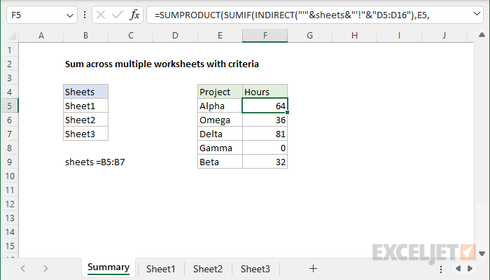The height and width of the screenshot is (280, 490).
Task: Click into the SUMPRODUCT formula bar text
Action: tap(292, 15)
